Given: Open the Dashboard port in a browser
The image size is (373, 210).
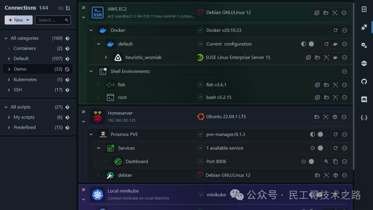Looking at the screenshot, I should (326, 161).
